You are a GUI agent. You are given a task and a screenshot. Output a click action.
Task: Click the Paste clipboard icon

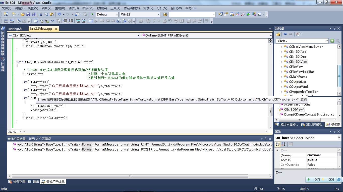pyautogui.click(x=52, y=14)
